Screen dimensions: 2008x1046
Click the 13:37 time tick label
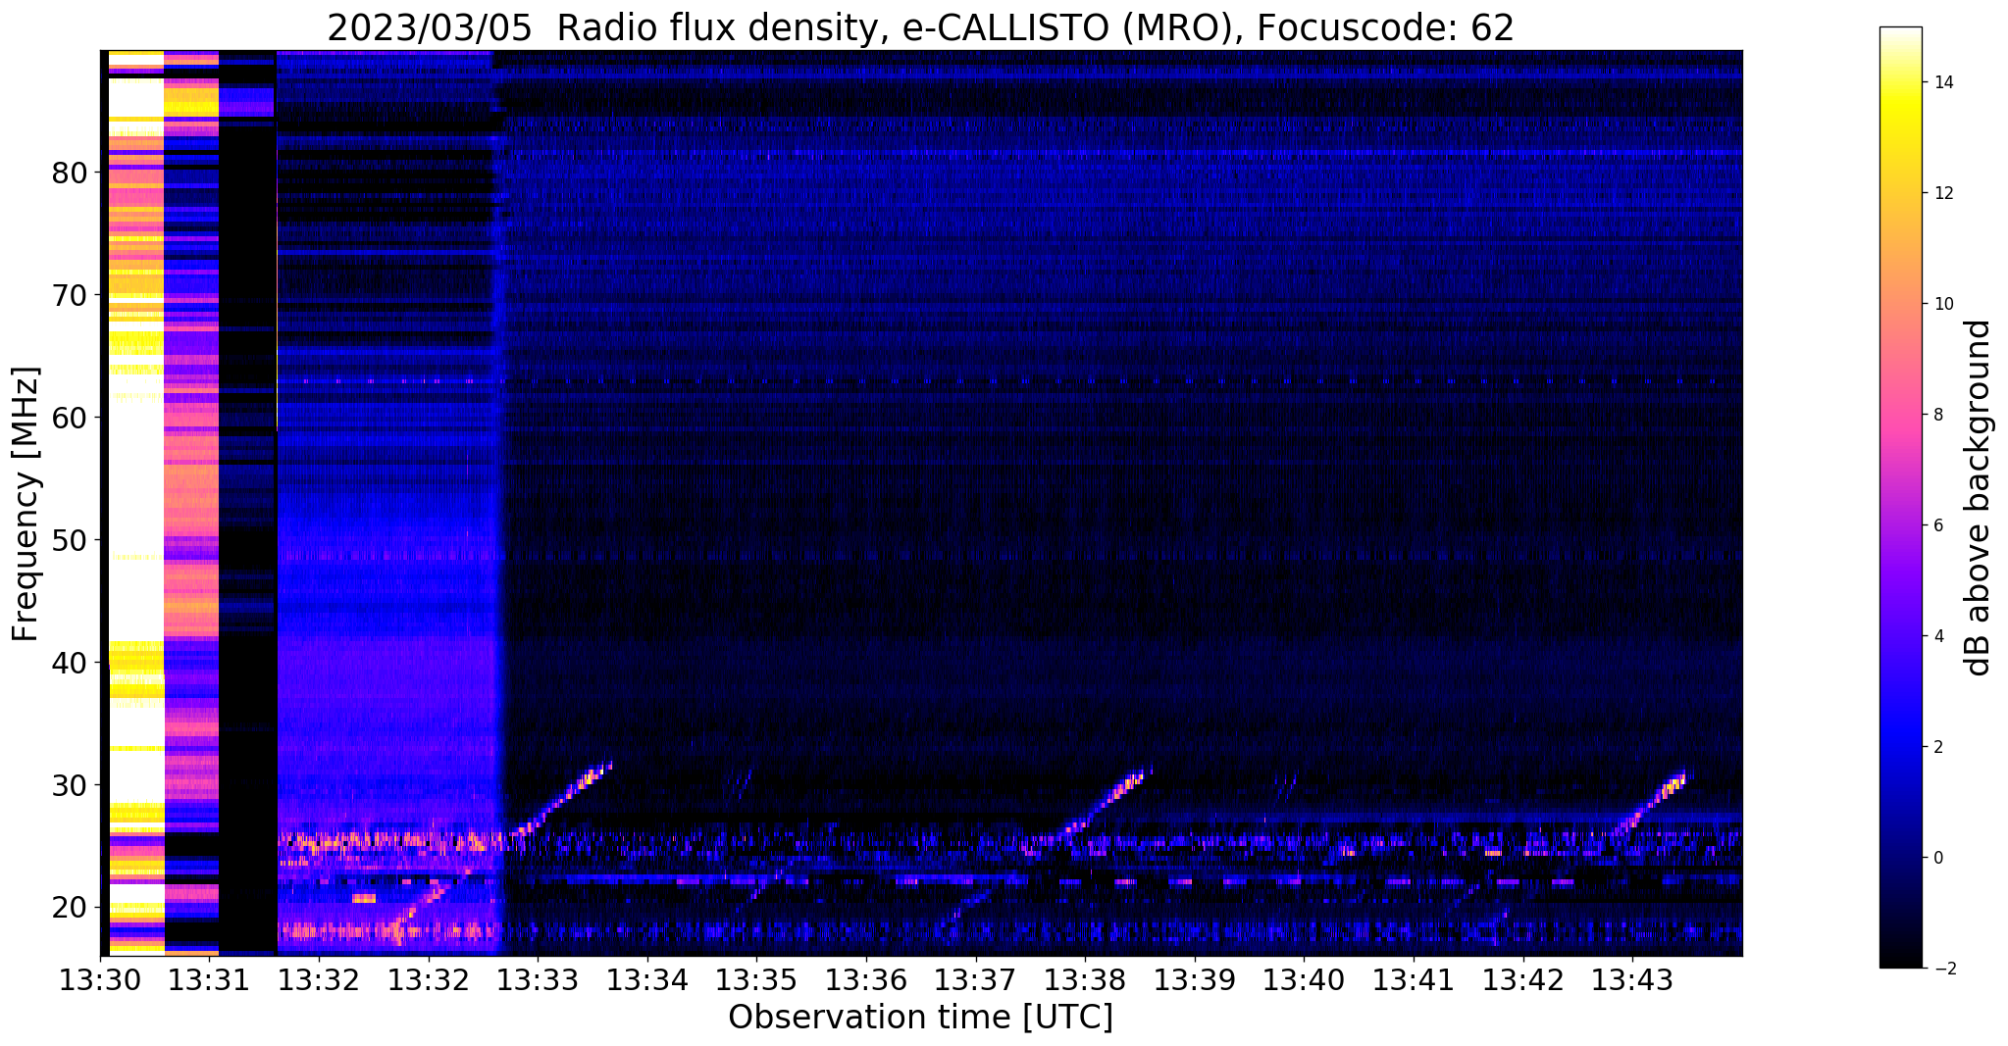point(975,979)
